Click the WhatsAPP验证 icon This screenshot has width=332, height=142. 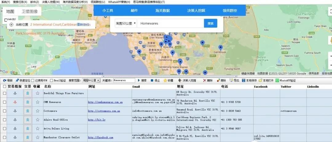(x=277, y=81)
